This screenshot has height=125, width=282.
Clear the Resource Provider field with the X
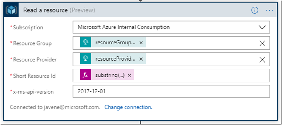(x=262, y=59)
